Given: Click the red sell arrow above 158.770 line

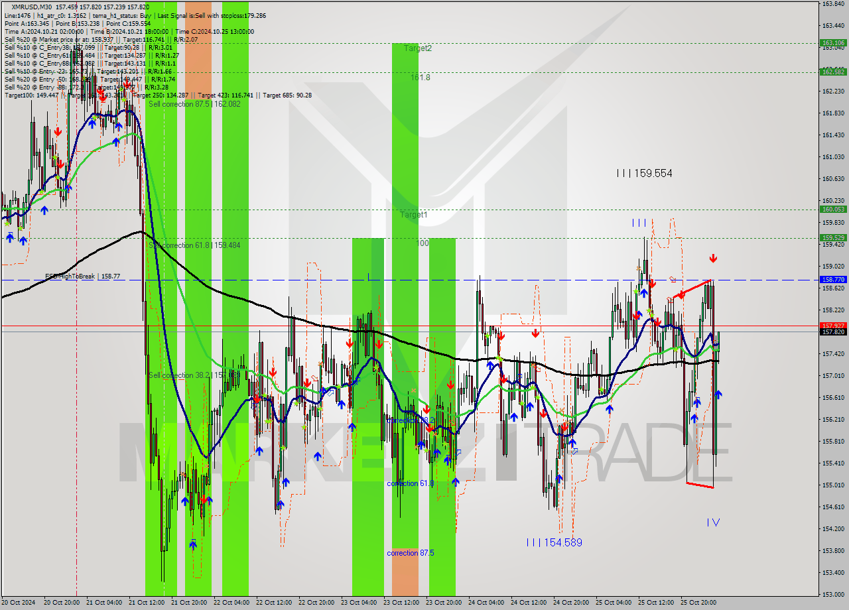Looking at the screenshot, I should 713,258.
